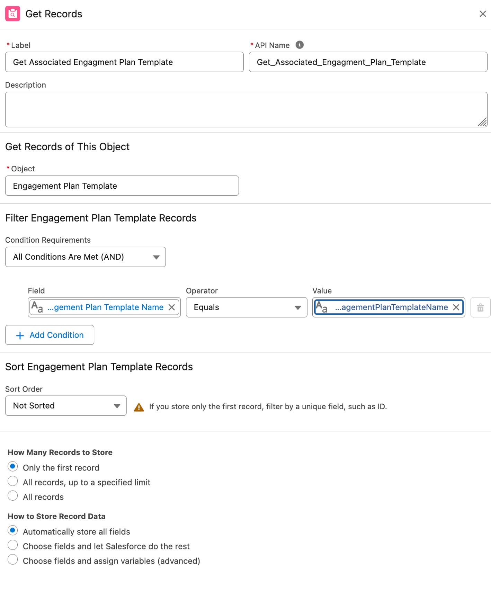Viewport: 491px width, 601px height.
Task: Open the Sort Order dropdown
Action: coord(66,406)
